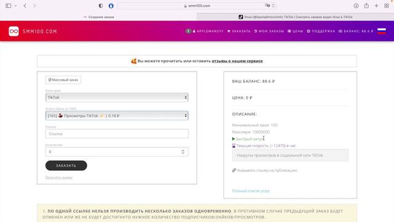This screenshot has height=222, width=394.
Task: Click the Получить скидку link
Action: pos(59,178)
